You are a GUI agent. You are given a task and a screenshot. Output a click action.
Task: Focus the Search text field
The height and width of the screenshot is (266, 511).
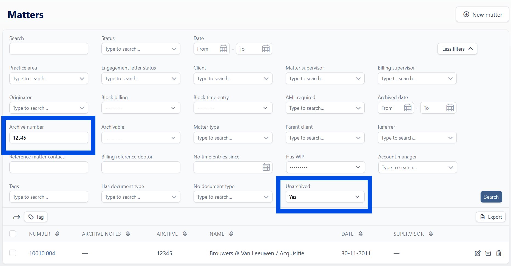coord(49,49)
